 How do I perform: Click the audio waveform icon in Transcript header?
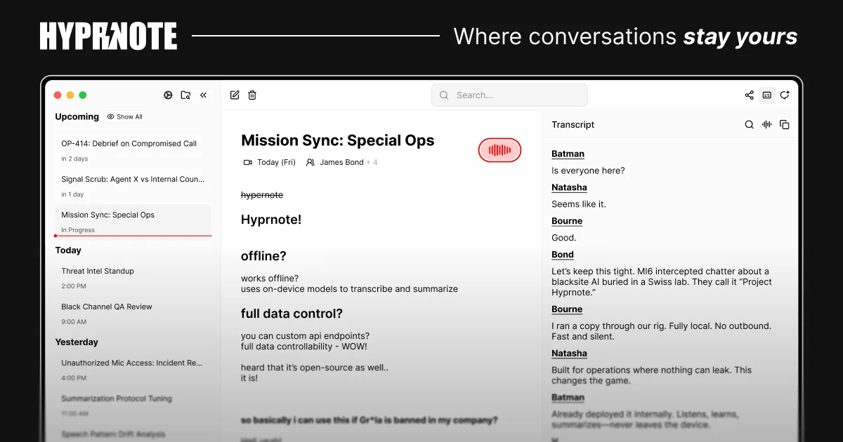coord(767,125)
